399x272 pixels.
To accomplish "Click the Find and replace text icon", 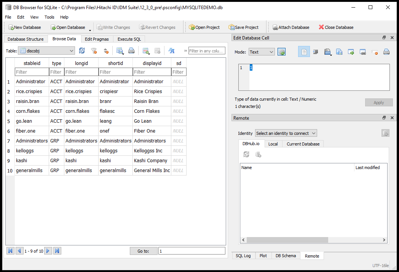I will [x=171, y=51].
